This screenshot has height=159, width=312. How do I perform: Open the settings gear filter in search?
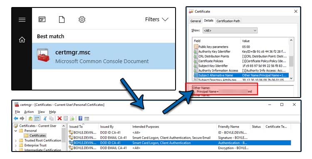[x=82, y=20]
